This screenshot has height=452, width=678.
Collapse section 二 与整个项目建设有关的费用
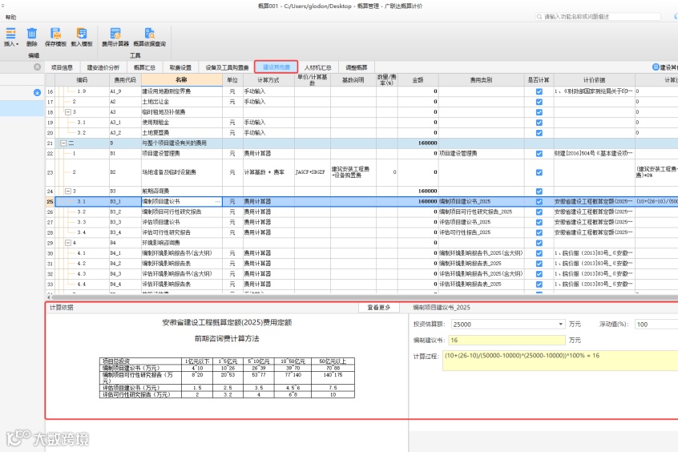pyautogui.click(x=63, y=143)
